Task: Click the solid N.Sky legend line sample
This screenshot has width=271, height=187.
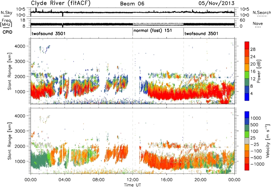Action: pyautogui.click(x=6, y=16)
